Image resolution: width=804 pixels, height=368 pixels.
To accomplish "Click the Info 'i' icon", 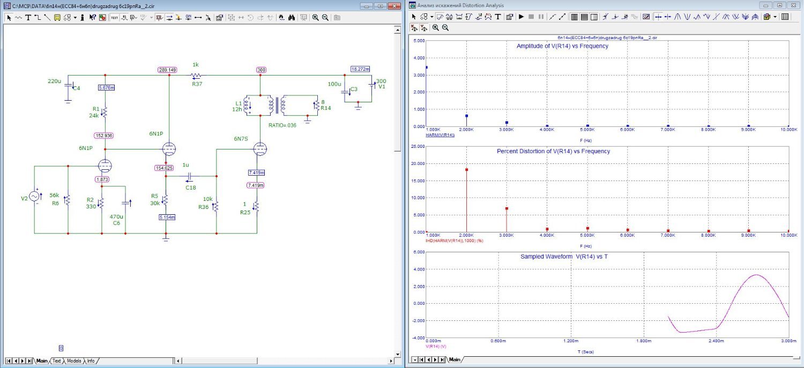I will click(83, 17).
